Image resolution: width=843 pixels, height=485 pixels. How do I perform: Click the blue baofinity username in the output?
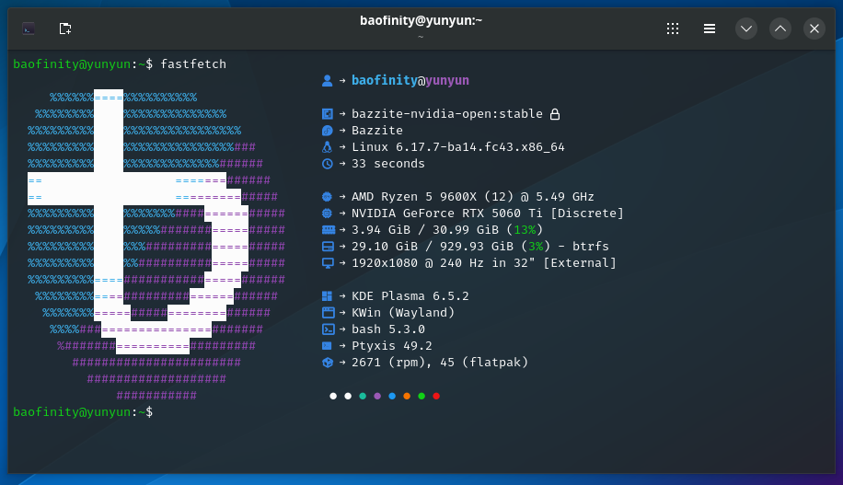click(385, 81)
